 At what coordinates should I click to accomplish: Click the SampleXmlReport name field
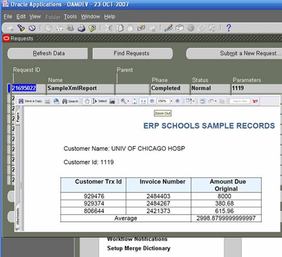tap(80, 88)
